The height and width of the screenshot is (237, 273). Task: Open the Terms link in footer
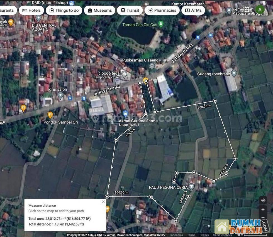pos(191,235)
